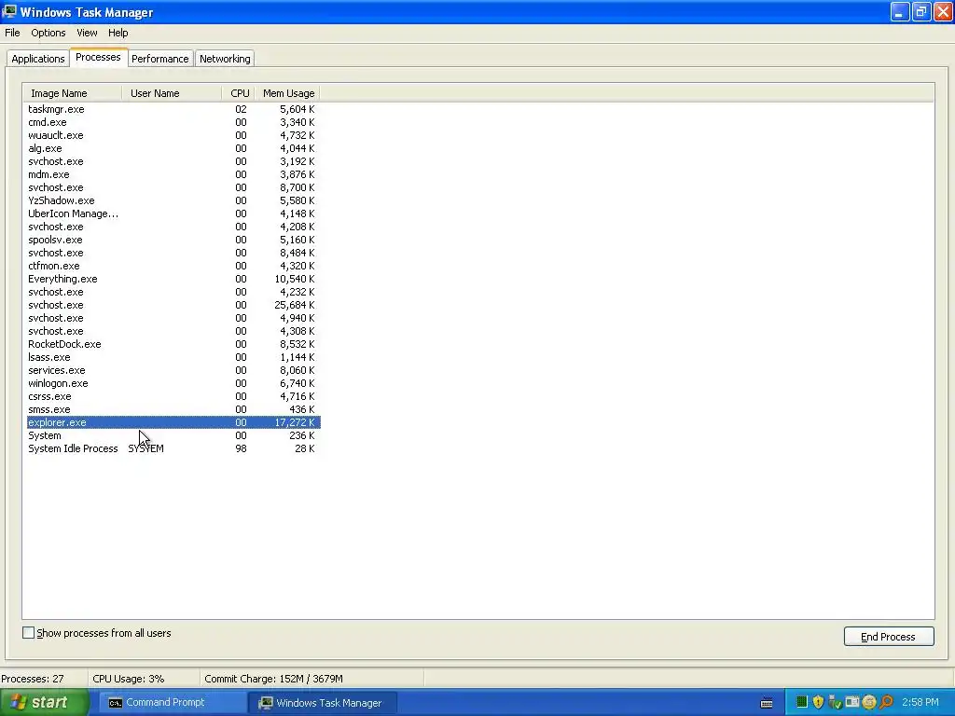This screenshot has height=716, width=955.
Task: Select the System process using 236 K
Action: click(x=172, y=436)
